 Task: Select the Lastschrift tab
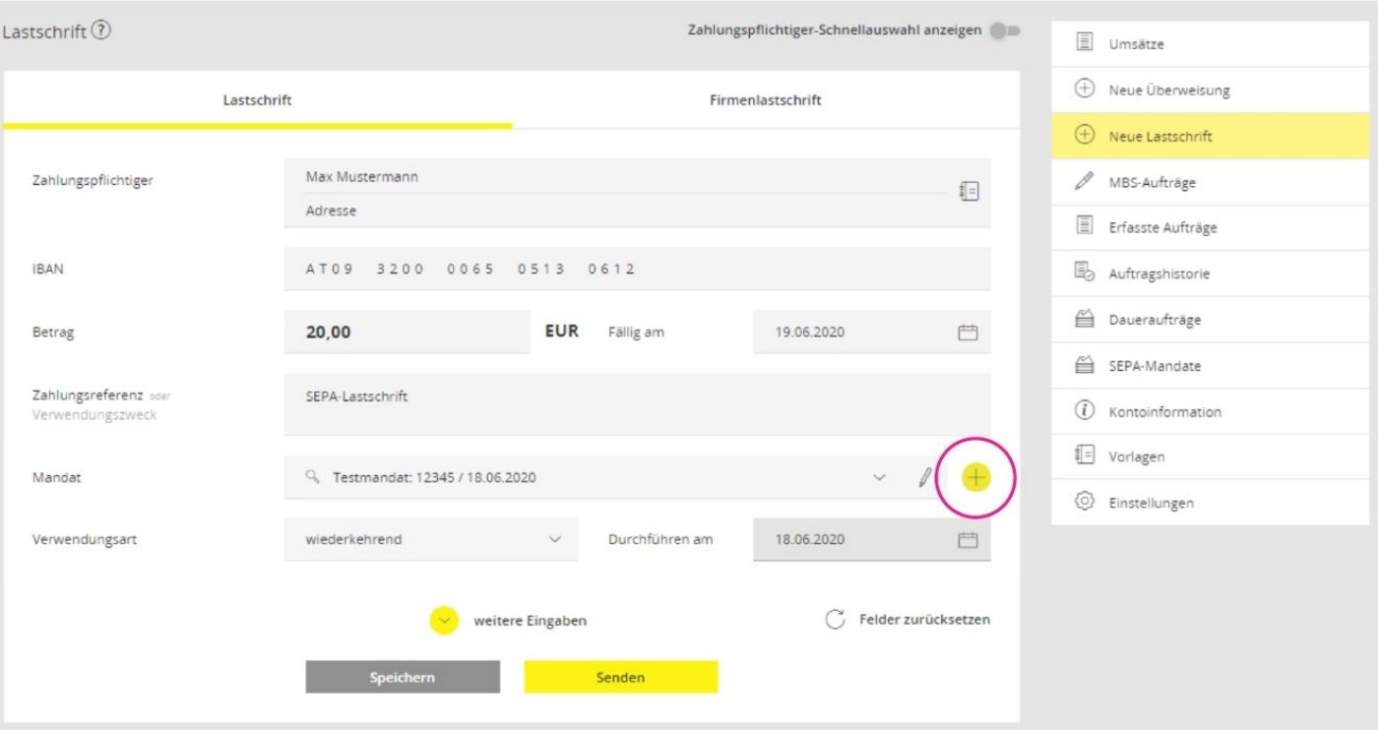[257, 100]
